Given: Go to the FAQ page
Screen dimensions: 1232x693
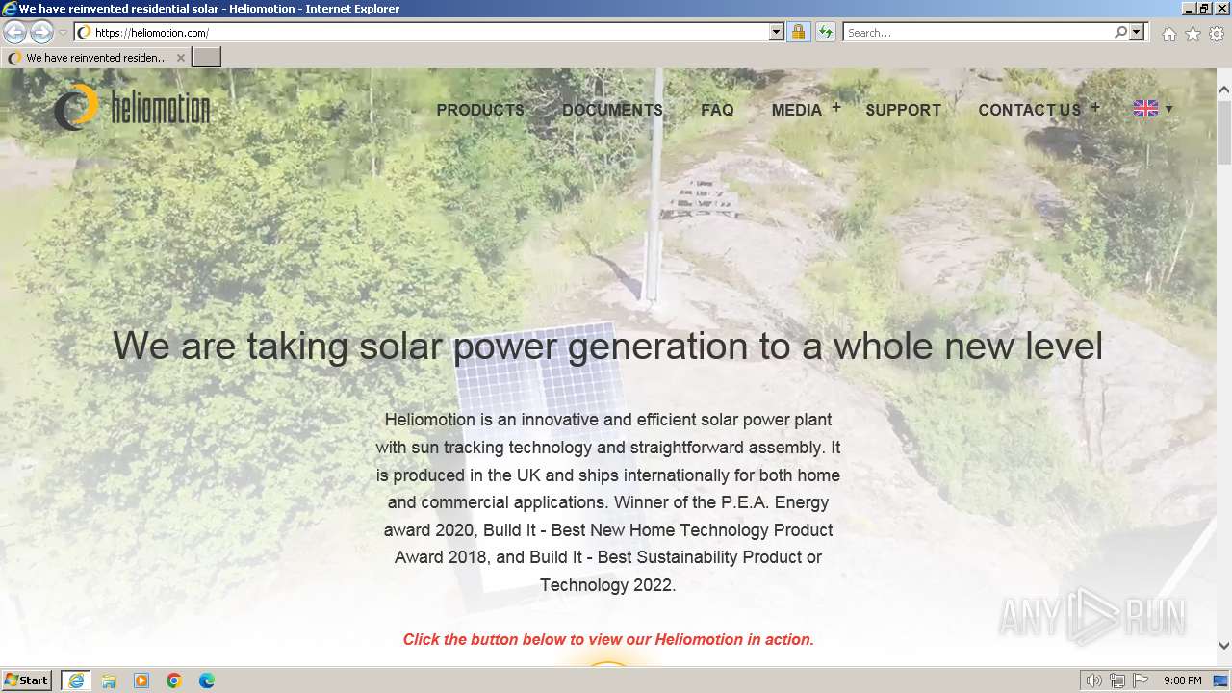Looking at the screenshot, I should point(717,110).
